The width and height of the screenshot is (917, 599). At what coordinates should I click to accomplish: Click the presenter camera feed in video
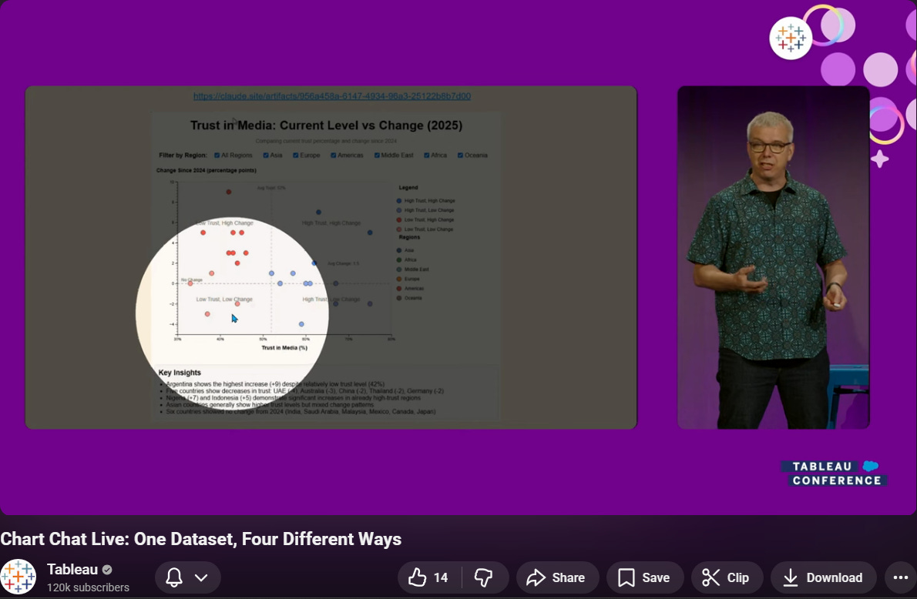point(773,258)
